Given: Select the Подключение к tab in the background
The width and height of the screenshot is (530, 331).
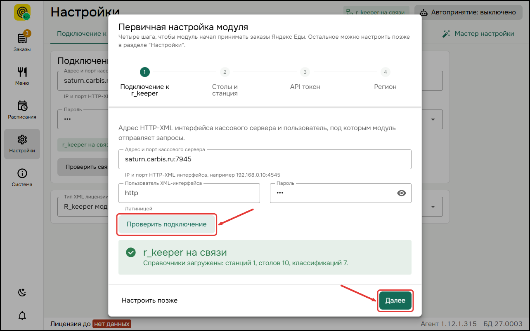Looking at the screenshot, I should coord(82,34).
